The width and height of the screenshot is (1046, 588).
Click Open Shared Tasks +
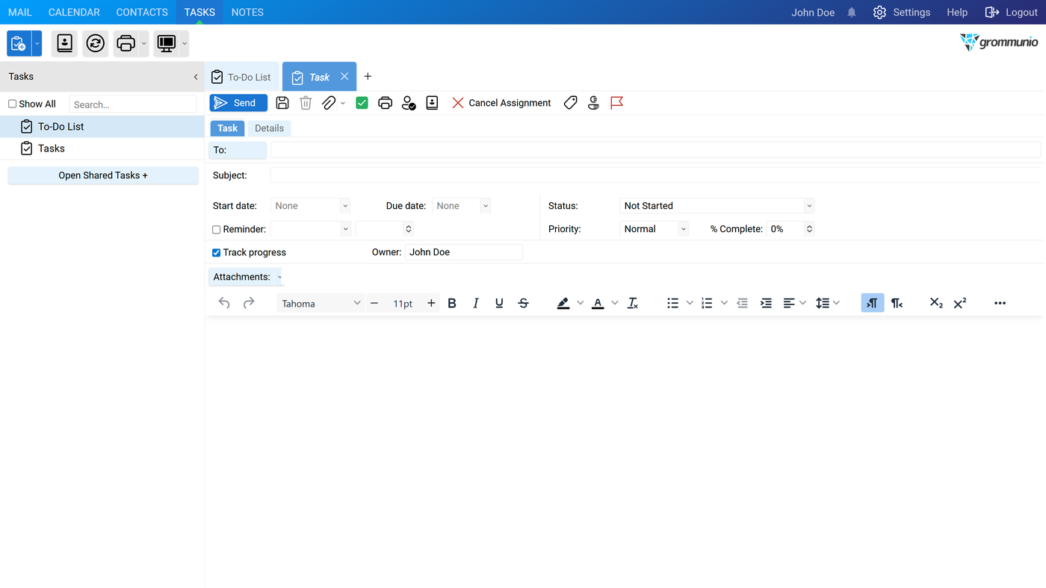pos(103,175)
